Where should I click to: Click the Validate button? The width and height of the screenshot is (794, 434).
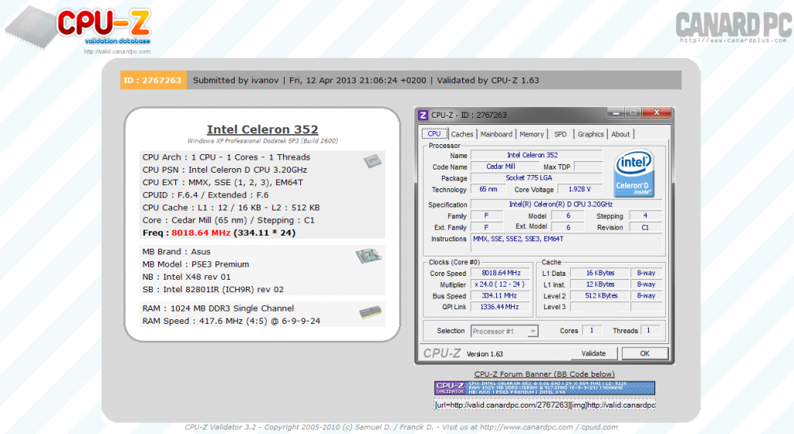click(593, 353)
